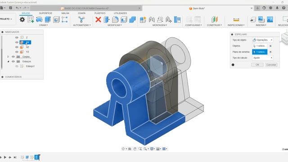Toggle visibility eye of the Z axis
Image resolution: width=288 pixels, height=162 pixels.
17,37
